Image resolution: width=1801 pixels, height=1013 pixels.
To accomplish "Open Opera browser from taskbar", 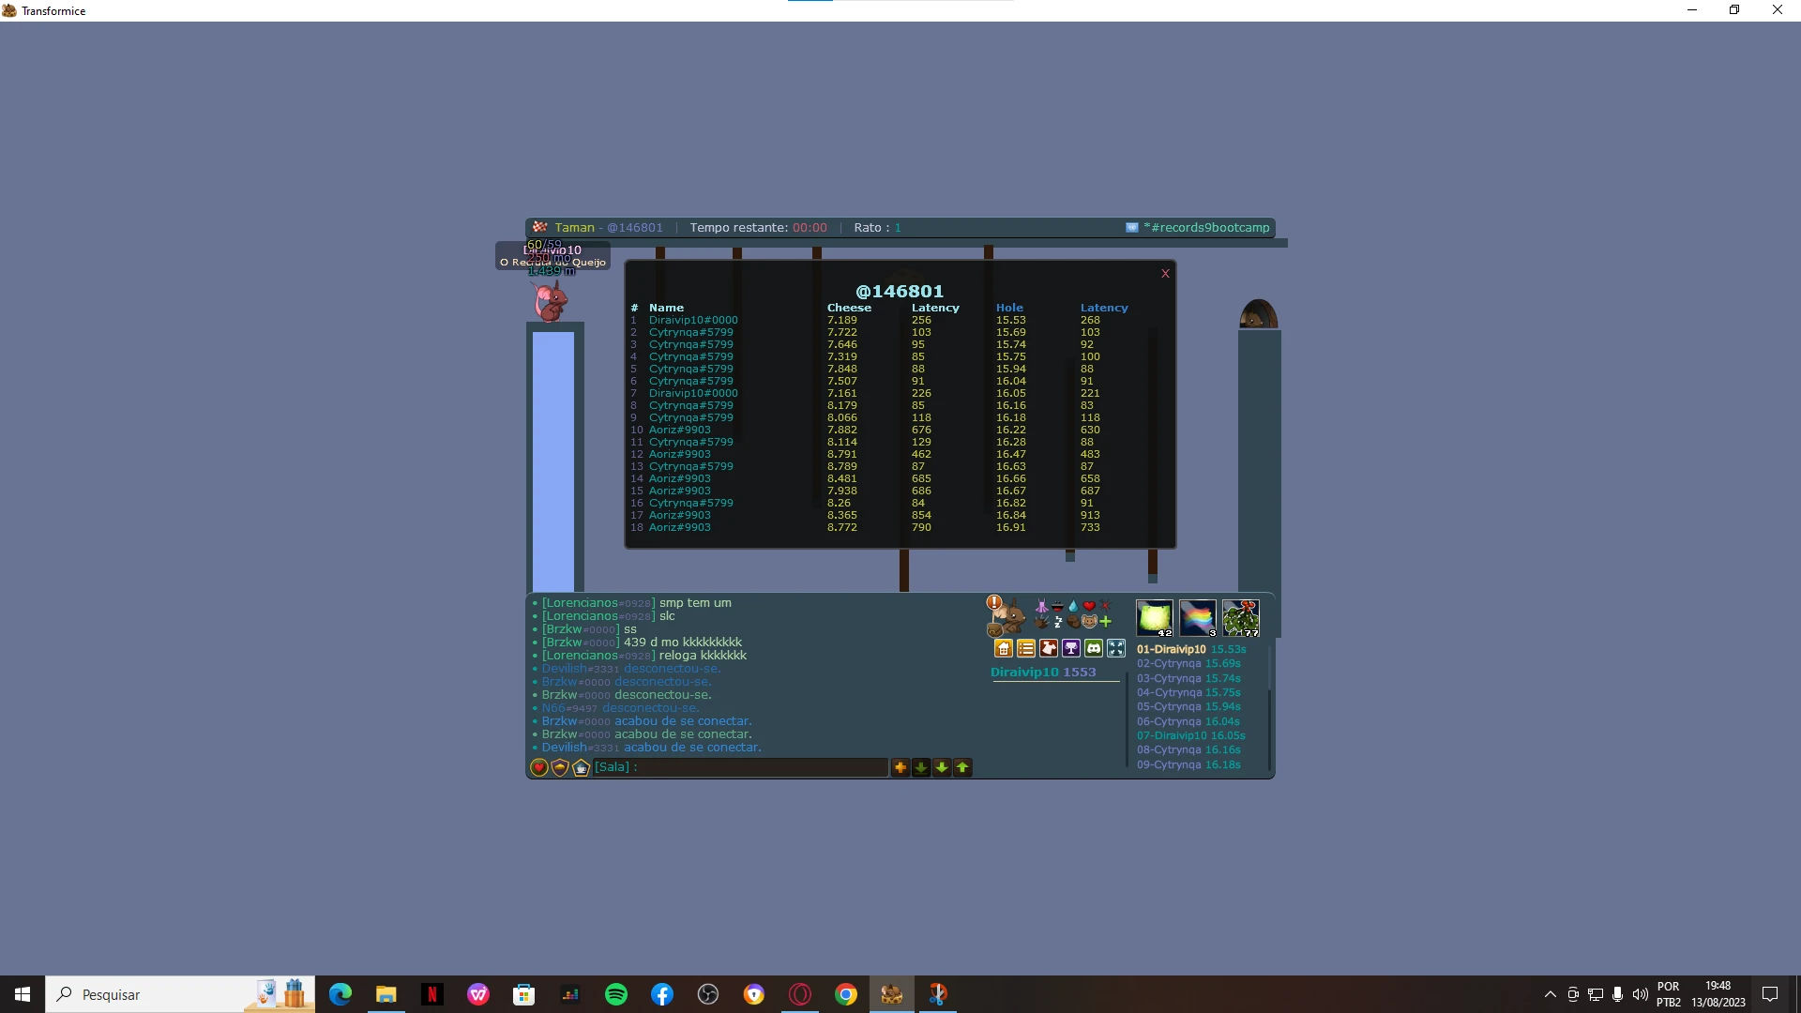I will 799,994.
